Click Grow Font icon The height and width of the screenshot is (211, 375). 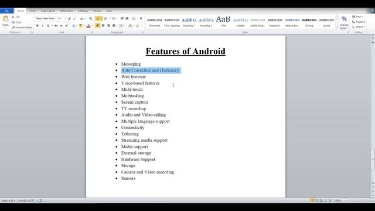(x=69, y=18)
